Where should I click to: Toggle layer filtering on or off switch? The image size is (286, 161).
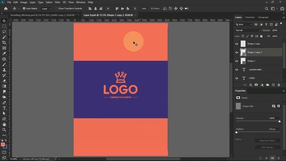281,24
